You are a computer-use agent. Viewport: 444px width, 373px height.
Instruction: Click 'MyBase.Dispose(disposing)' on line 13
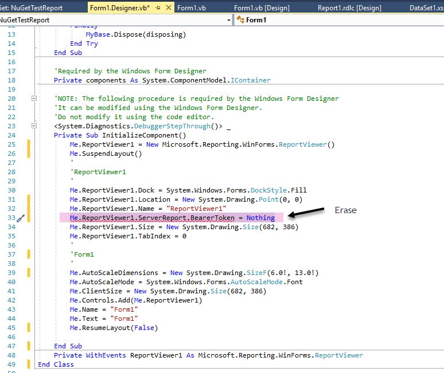pyautogui.click(x=136, y=34)
